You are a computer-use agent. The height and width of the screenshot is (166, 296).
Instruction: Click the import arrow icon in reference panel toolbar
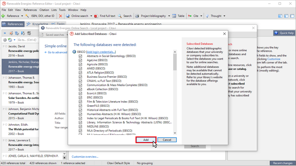29,33
